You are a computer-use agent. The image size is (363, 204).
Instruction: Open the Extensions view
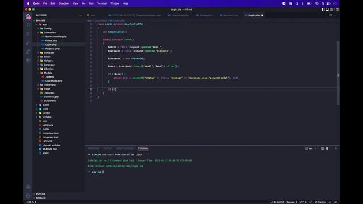point(28,52)
